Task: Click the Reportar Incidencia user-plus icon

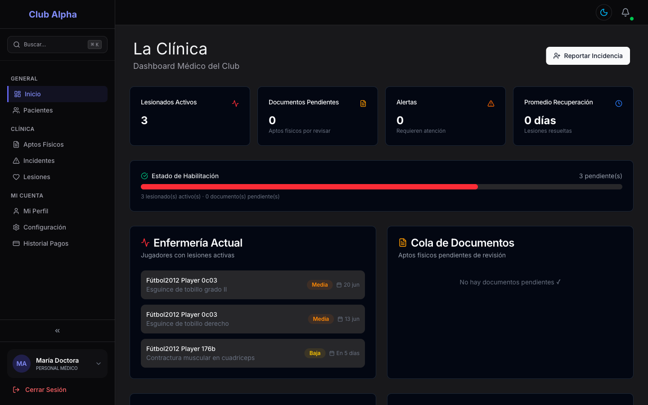Action: tap(557, 56)
